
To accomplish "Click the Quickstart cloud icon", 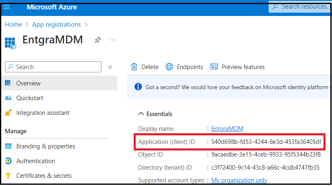I will pos(8,98).
